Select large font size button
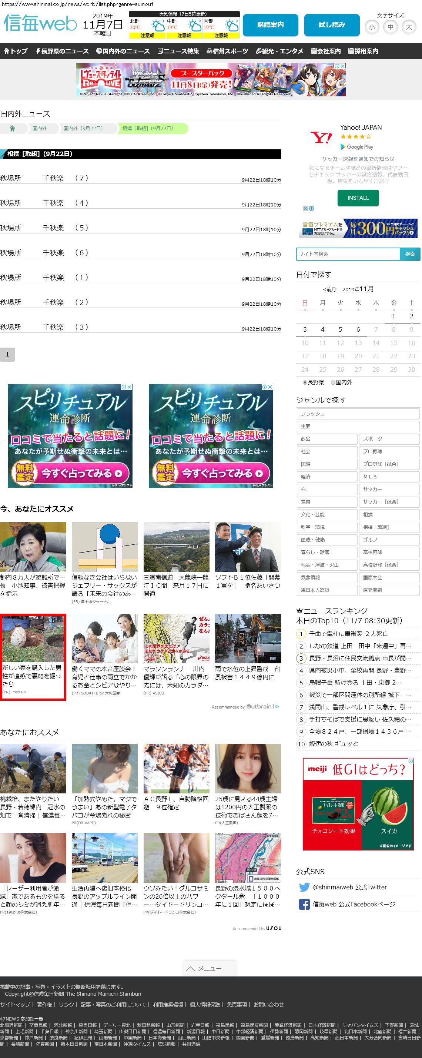The height and width of the screenshot is (1058, 422). click(x=408, y=27)
